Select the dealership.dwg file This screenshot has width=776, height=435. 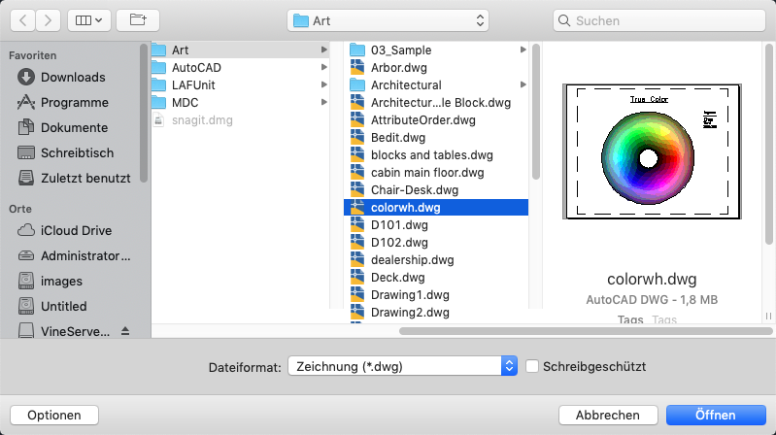point(435,260)
